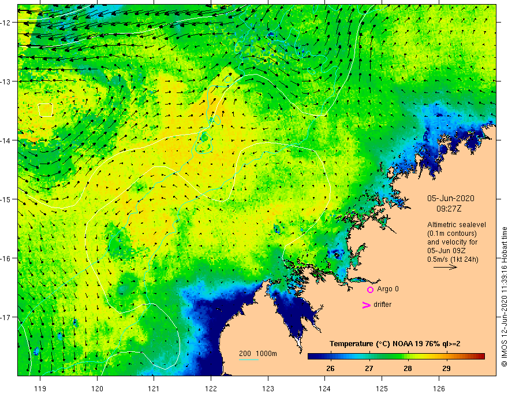The height and width of the screenshot is (393, 508).
Task: Click the 121 longitude axis label
Action: (x=154, y=388)
